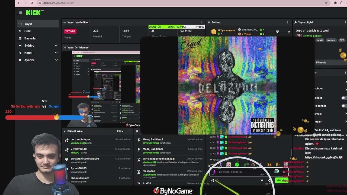Pick the green checkmark emote
This screenshot has width=347, height=195.
[237, 164]
